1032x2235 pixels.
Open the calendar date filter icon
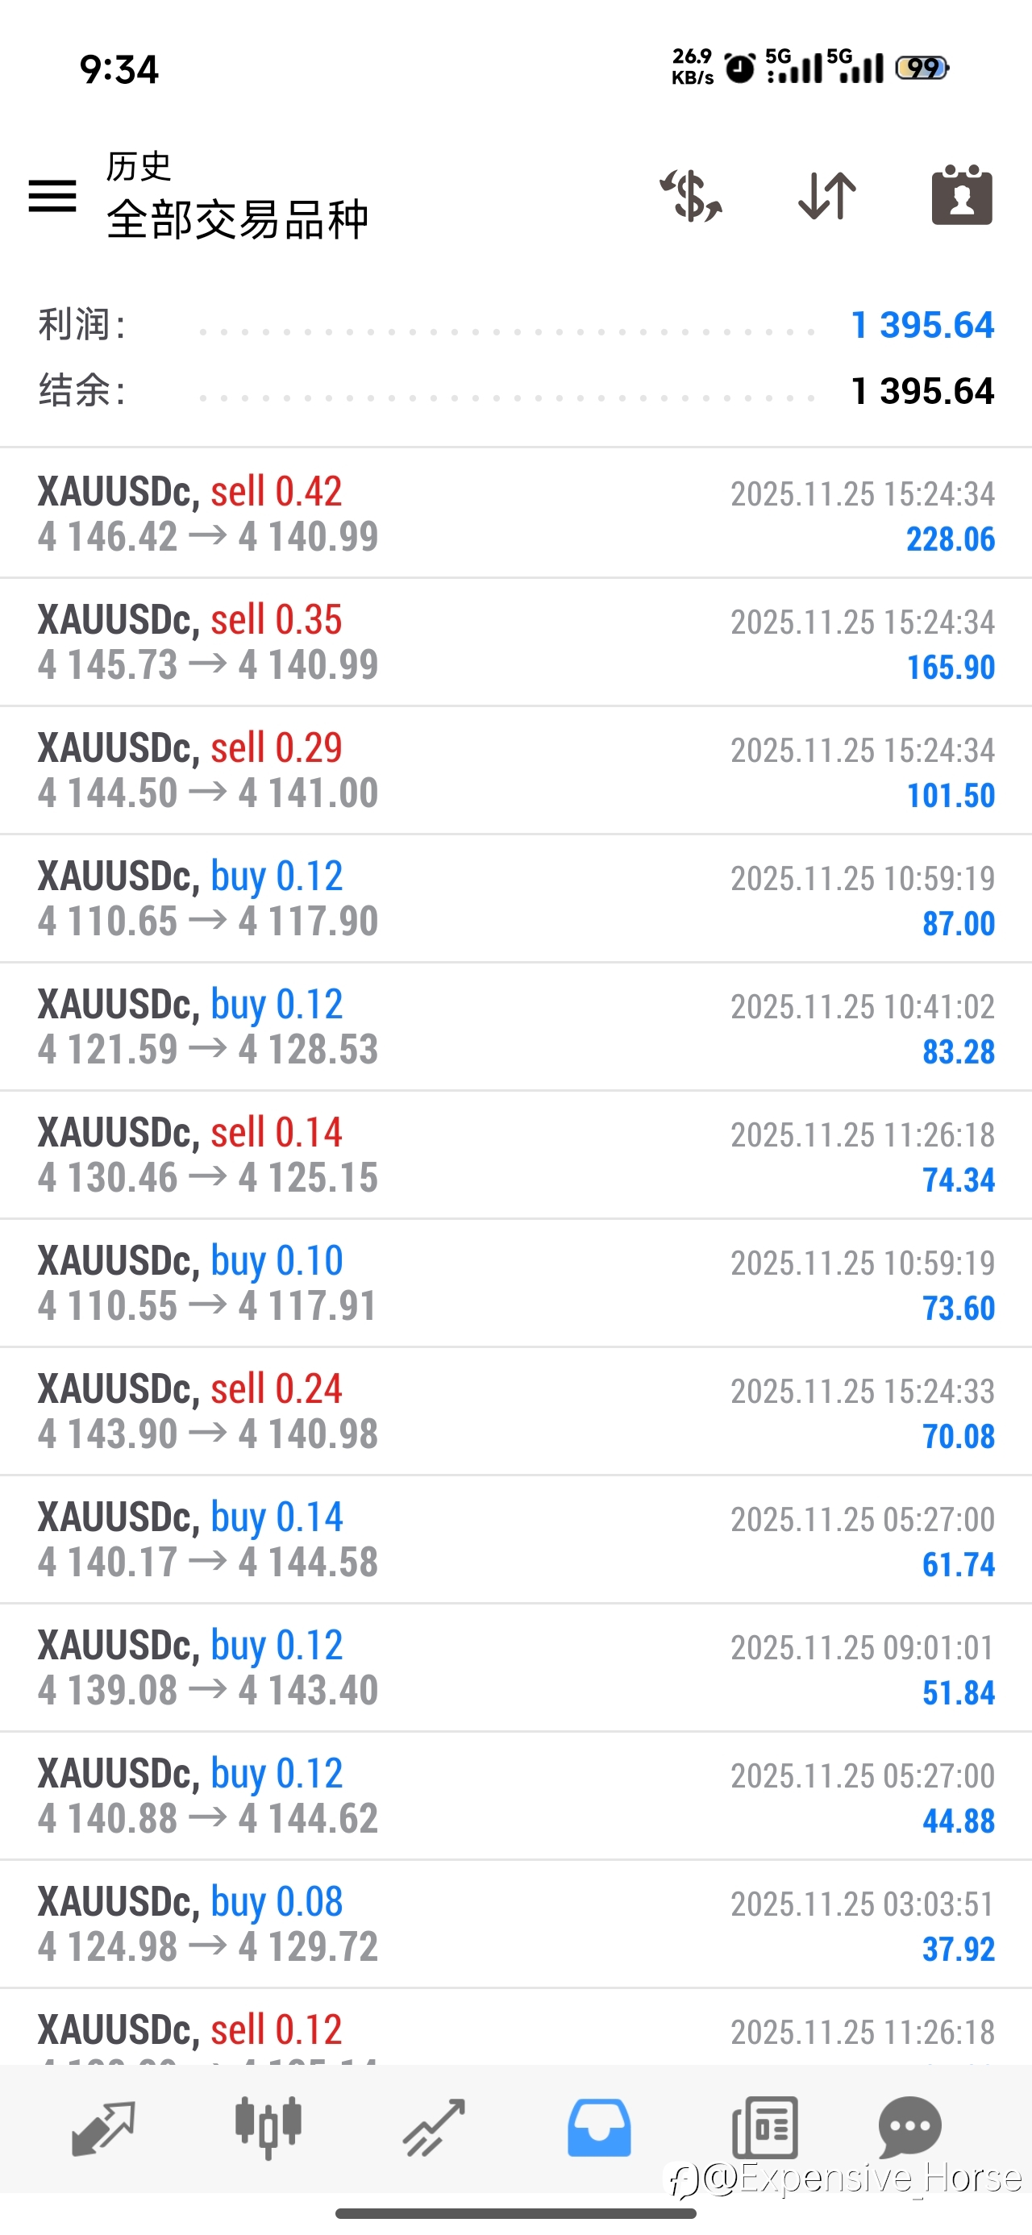(x=962, y=196)
